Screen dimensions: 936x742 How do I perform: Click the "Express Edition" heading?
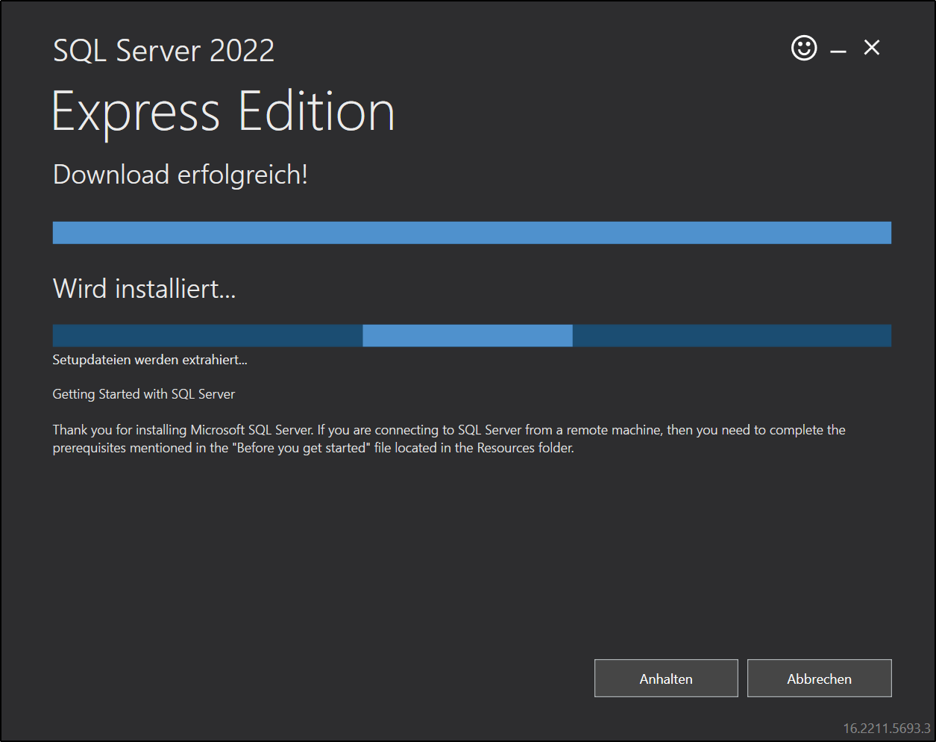pos(224,112)
